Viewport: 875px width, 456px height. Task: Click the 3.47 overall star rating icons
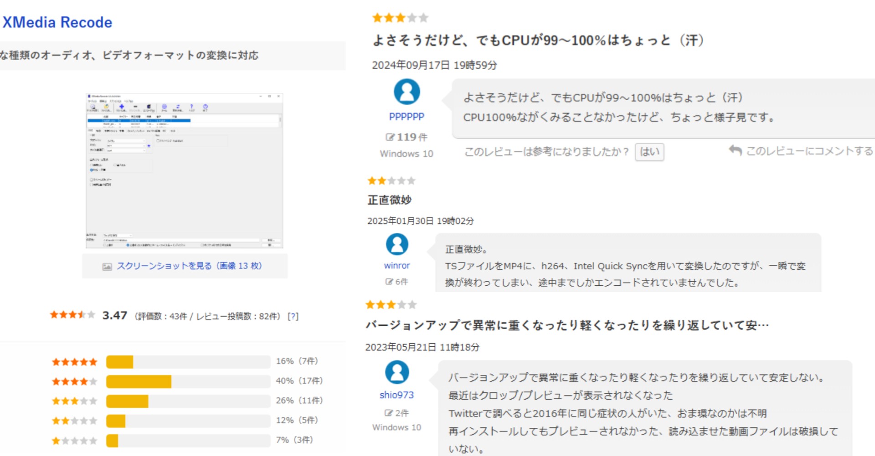pyautogui.click(x=72, y=314)
